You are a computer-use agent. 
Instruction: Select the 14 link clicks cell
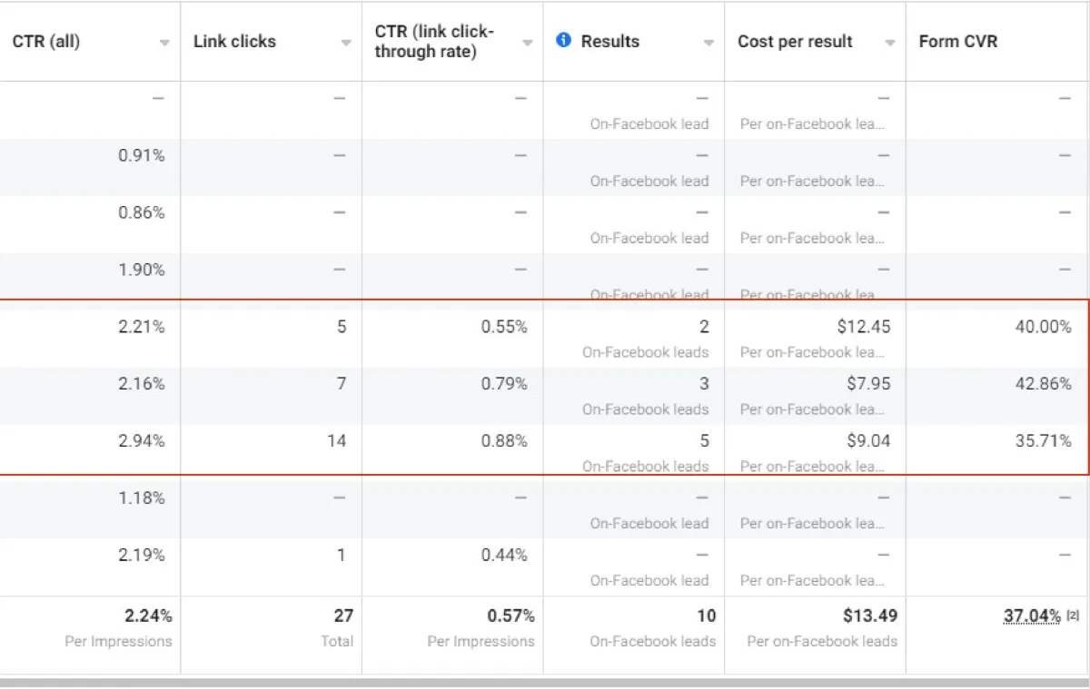tap(337, 441)
